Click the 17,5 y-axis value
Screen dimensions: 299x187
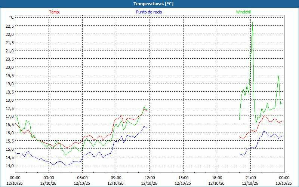10,108
